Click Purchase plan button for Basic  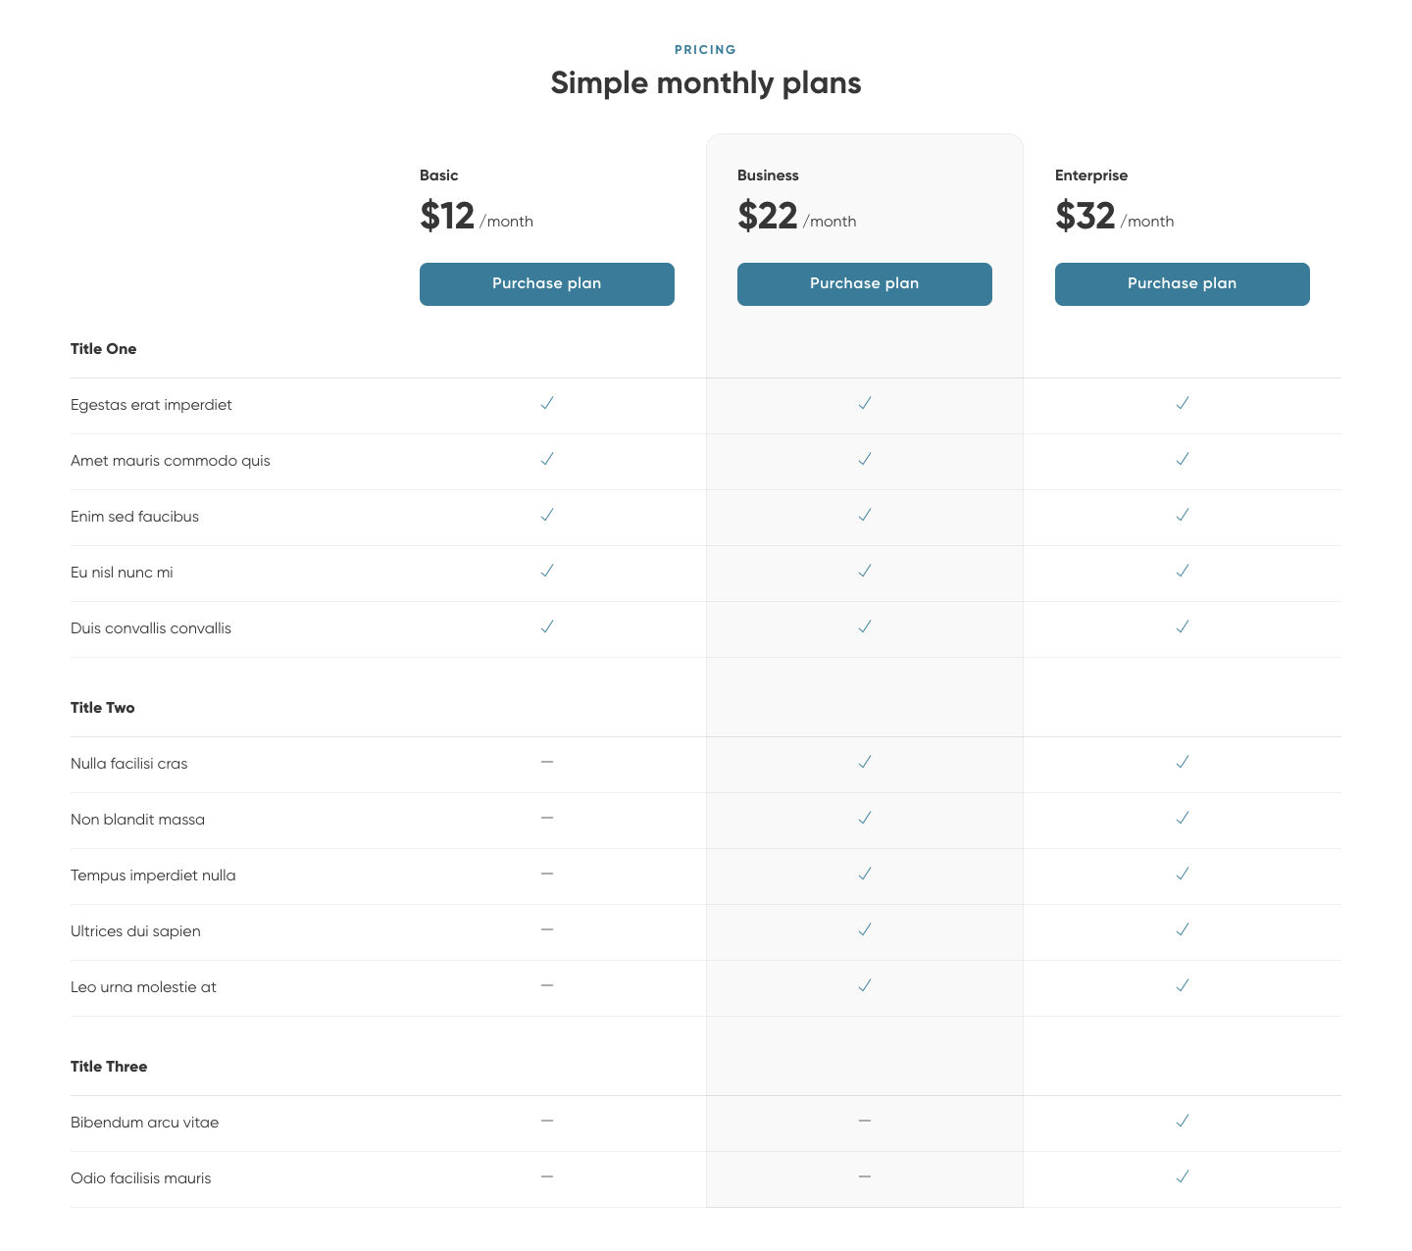(546, 284)
